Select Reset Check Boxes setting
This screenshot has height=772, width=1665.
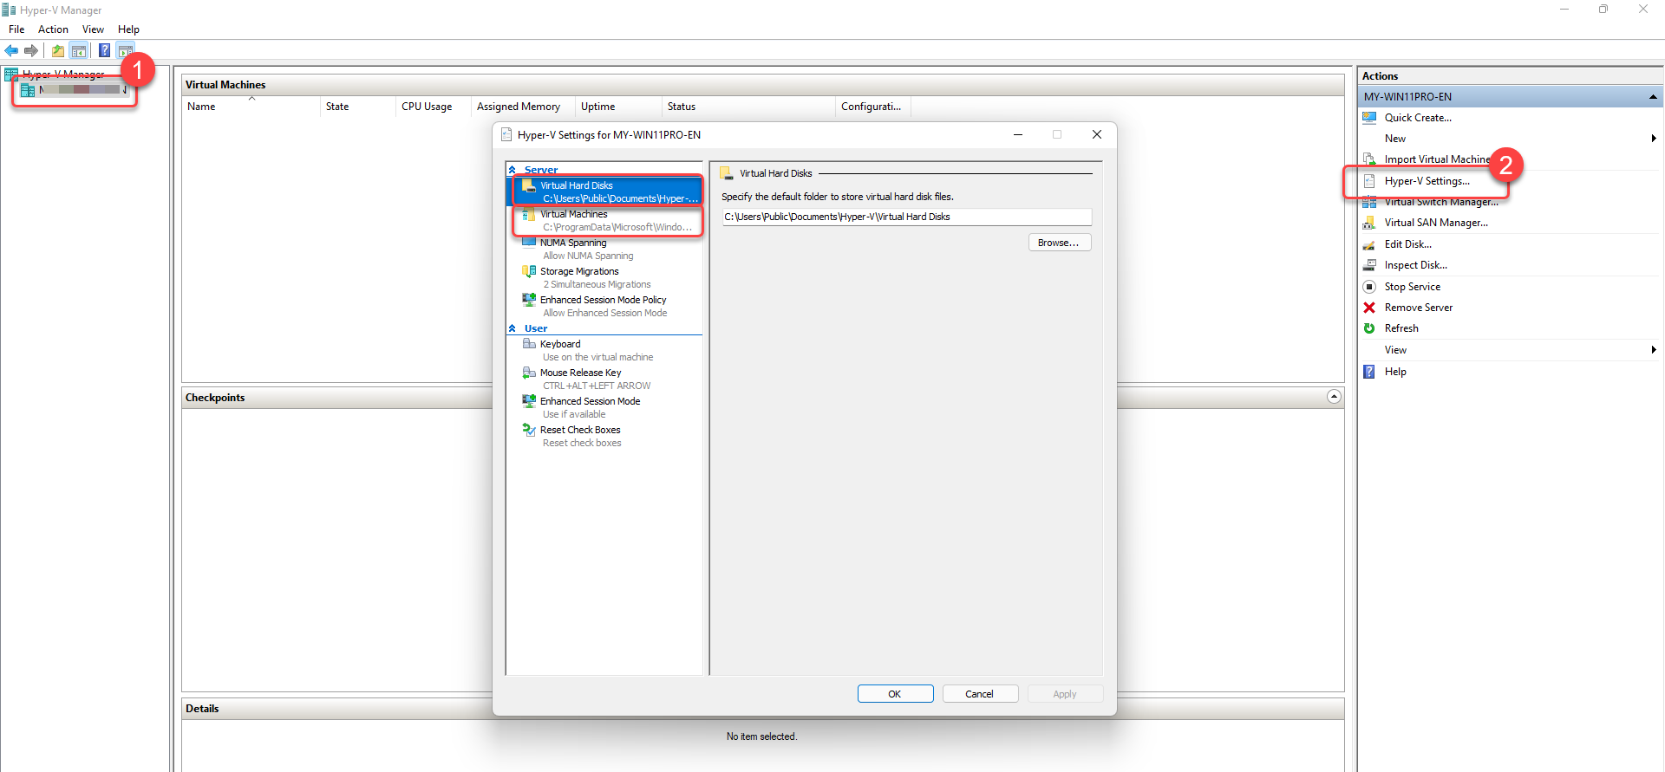(x=604, y=436)
